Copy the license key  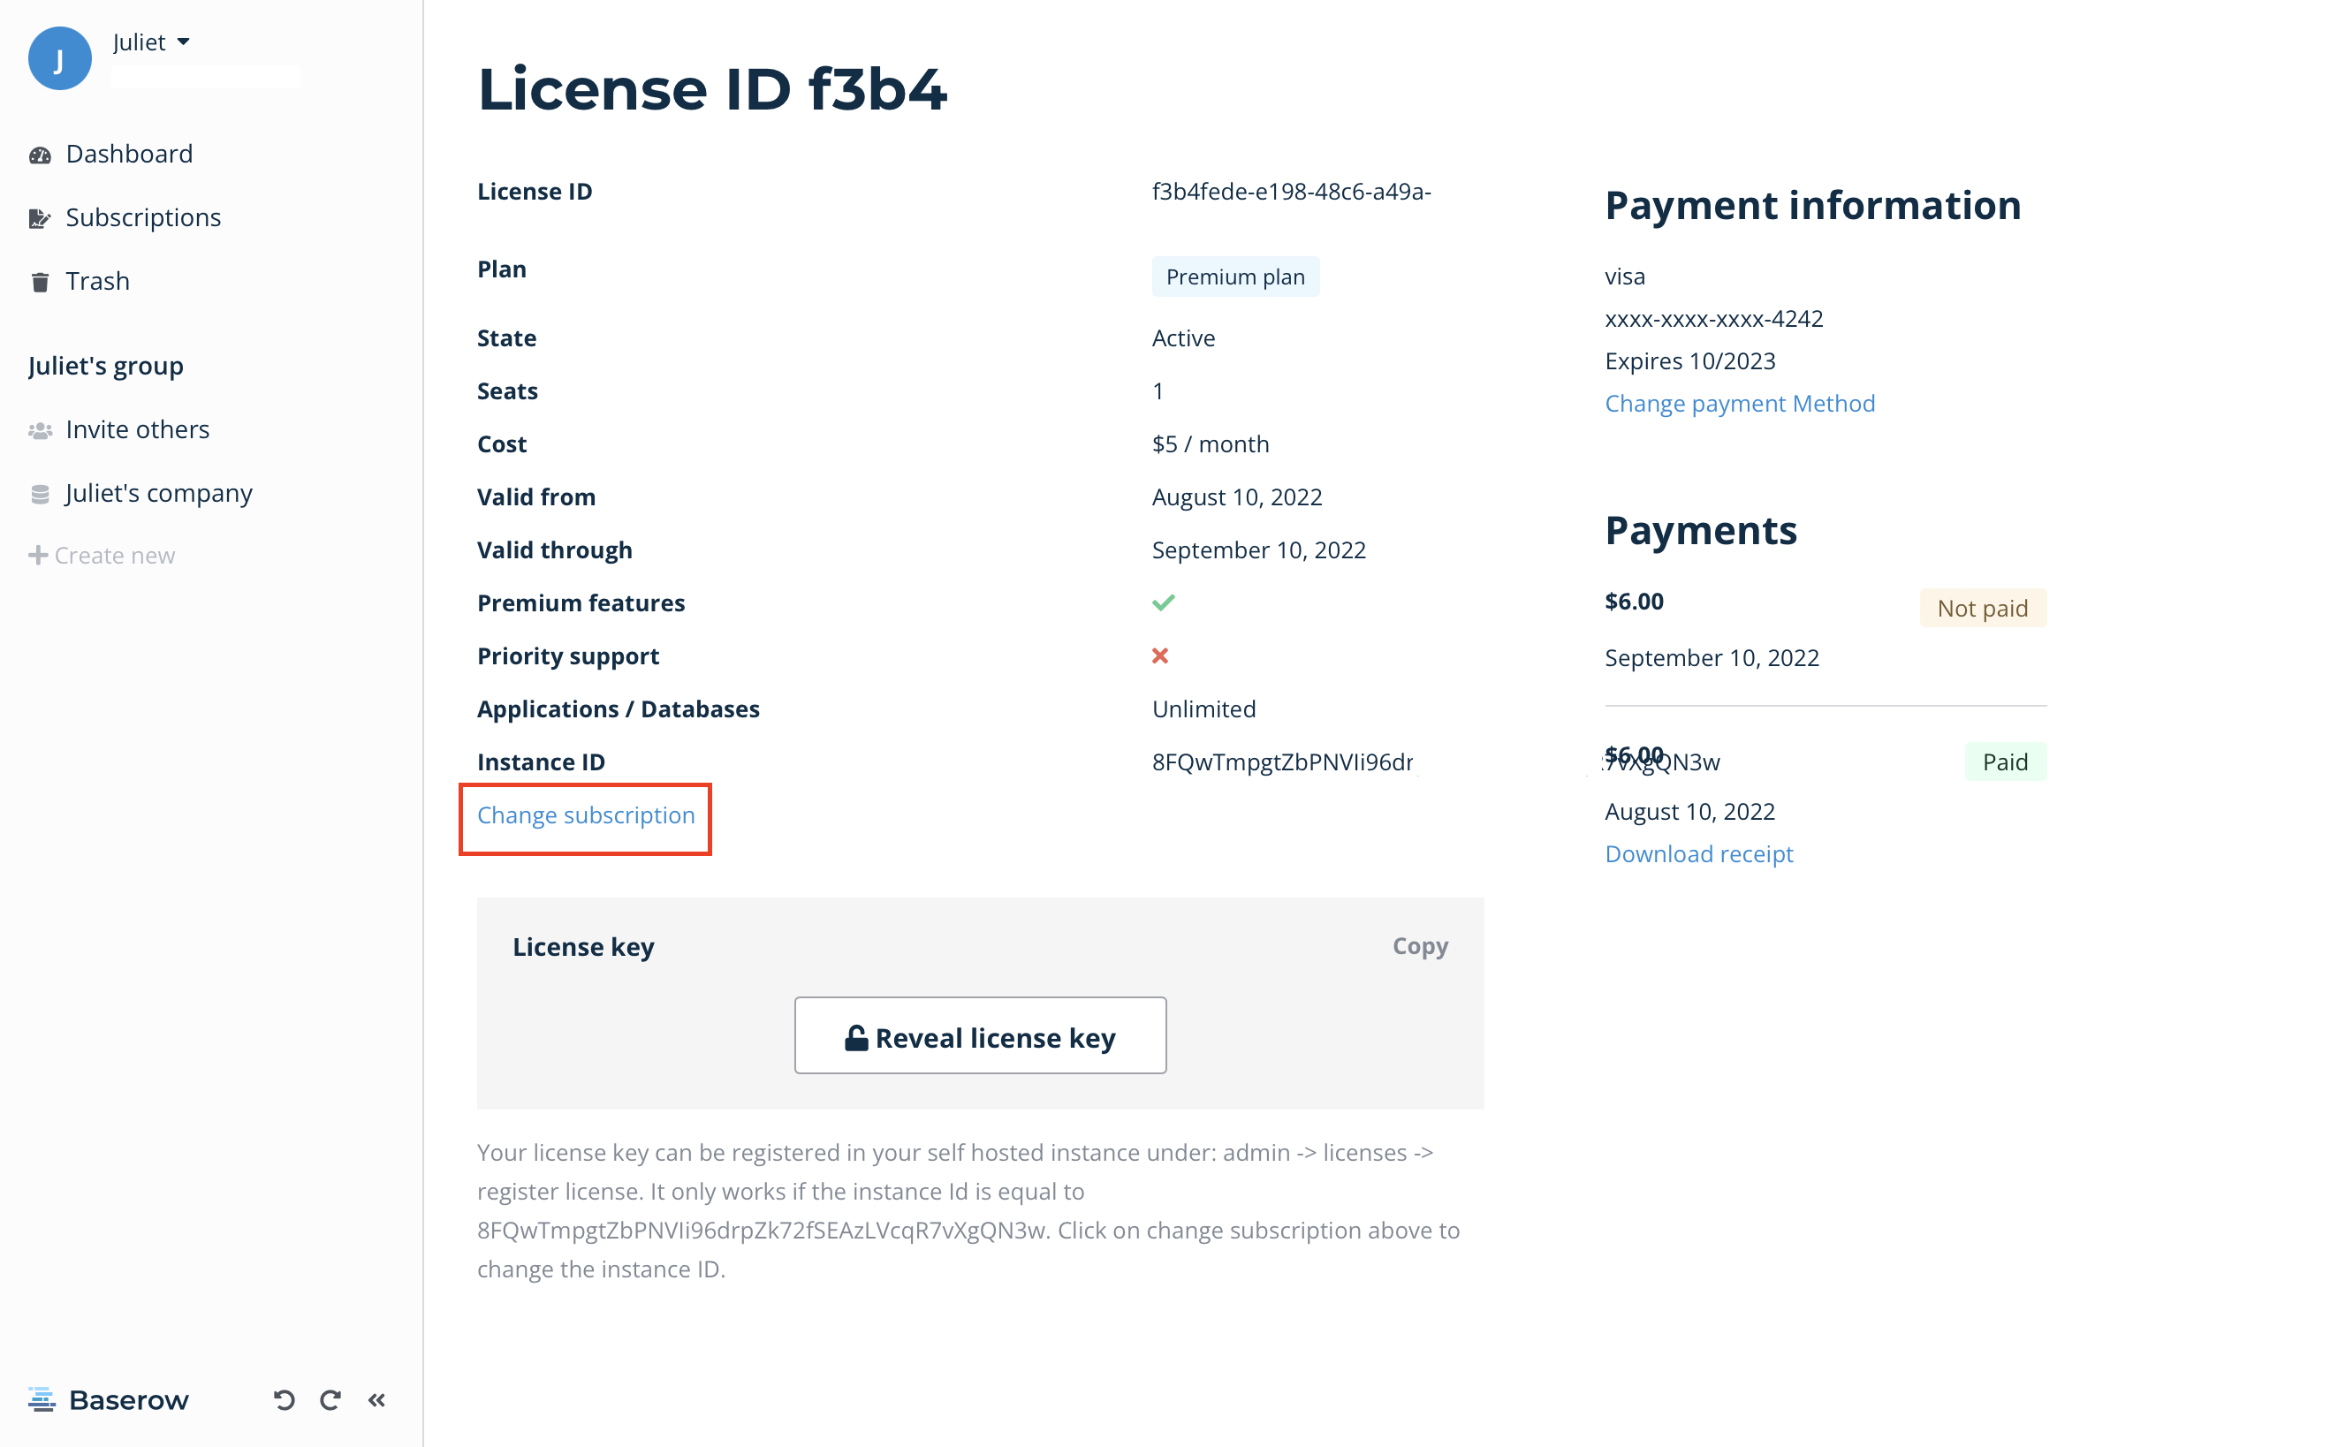click(1419, 945)
